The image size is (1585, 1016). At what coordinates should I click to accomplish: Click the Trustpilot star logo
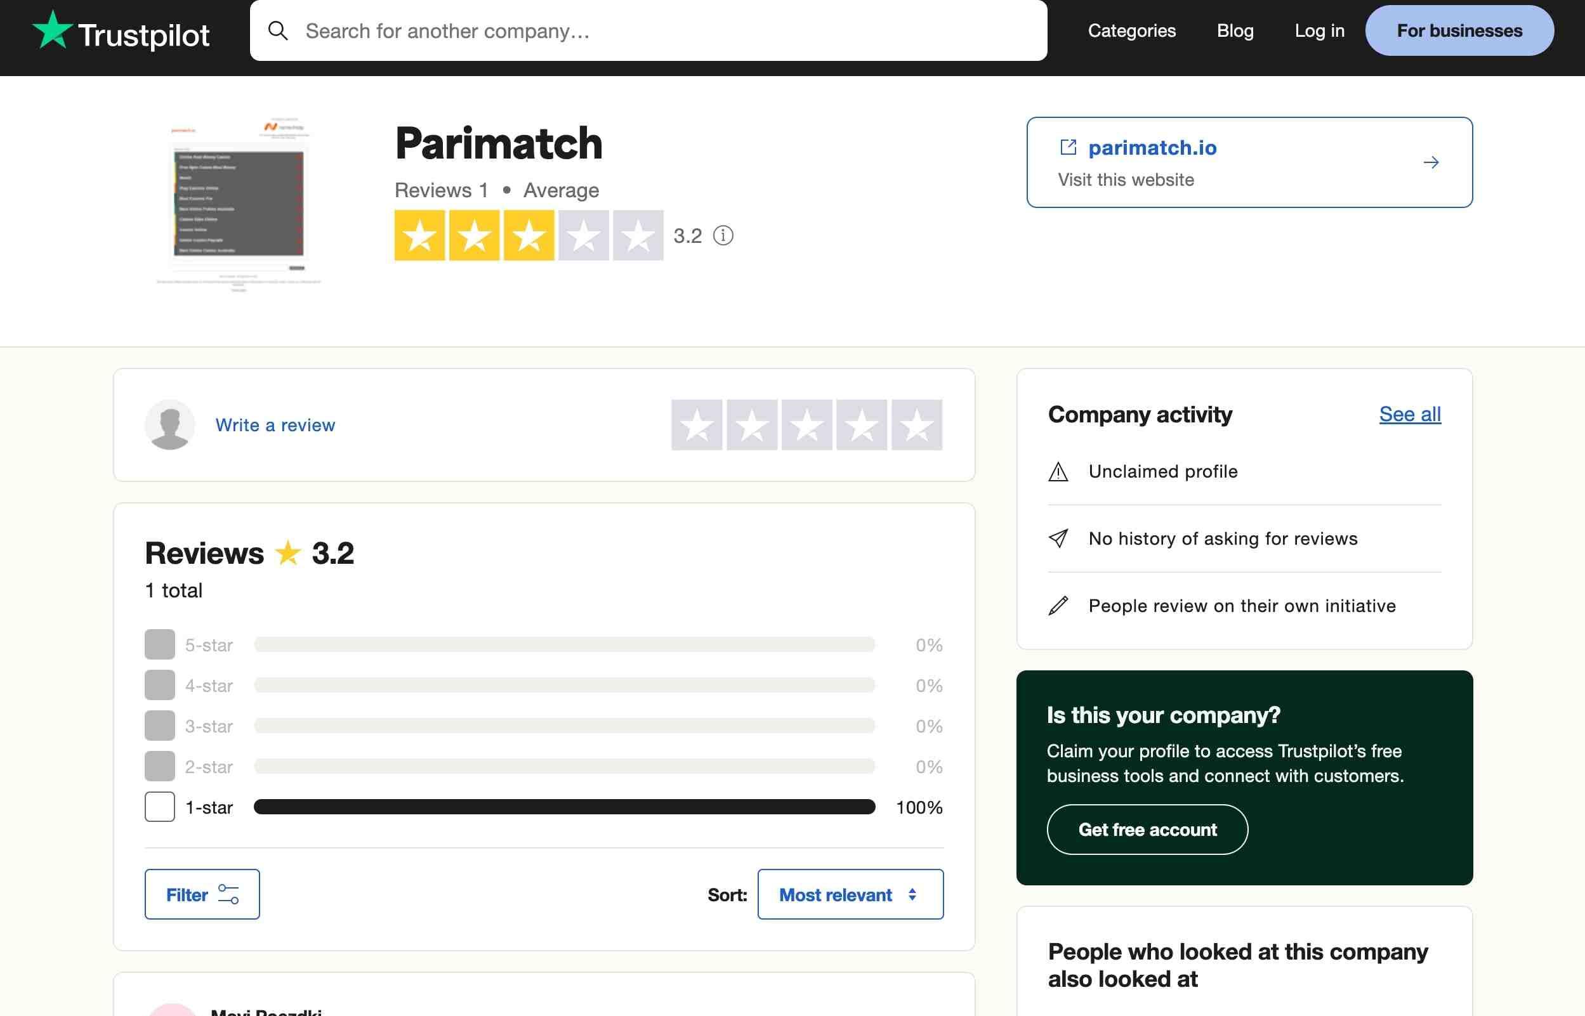pos(52,30)
